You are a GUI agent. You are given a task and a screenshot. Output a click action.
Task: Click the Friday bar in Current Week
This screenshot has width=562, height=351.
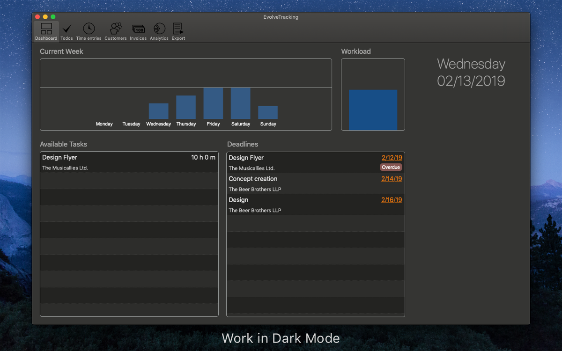[x=213, y=103]
